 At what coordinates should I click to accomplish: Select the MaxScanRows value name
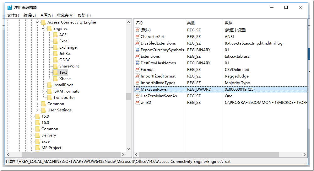(154, 89)
